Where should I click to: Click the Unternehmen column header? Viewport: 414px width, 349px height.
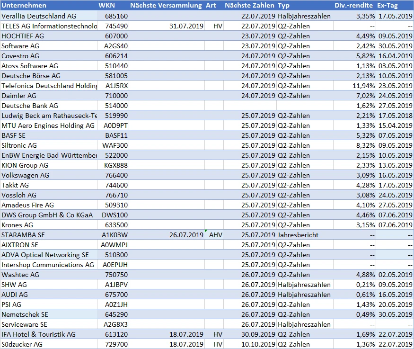(x=25, y=5)
